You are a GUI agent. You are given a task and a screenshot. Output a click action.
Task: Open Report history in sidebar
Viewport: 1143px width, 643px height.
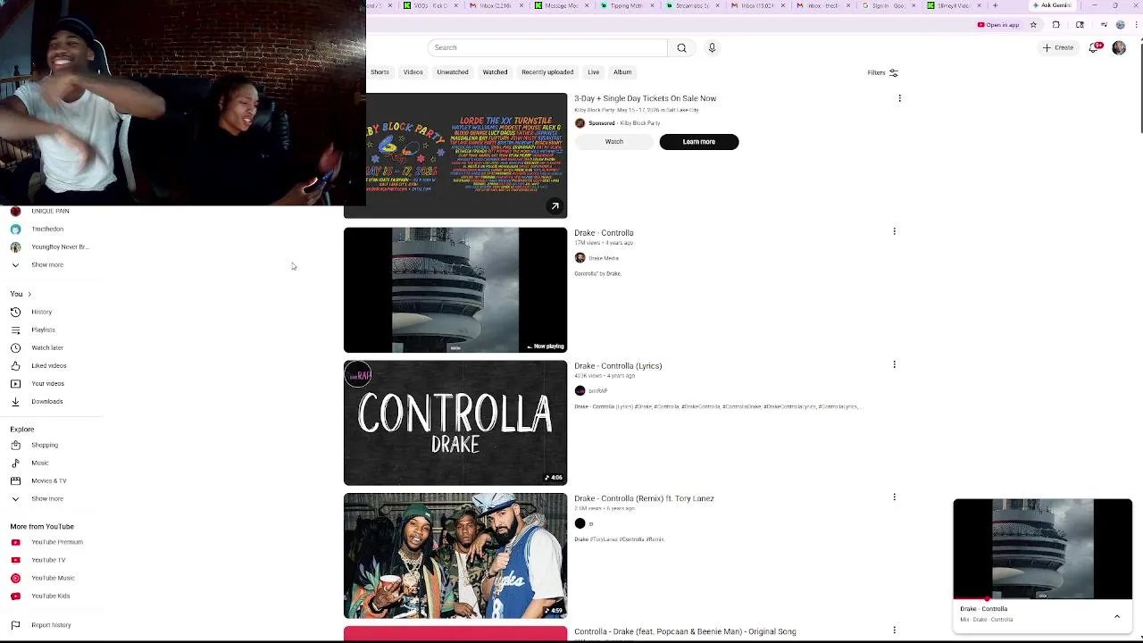pos(51,625)
